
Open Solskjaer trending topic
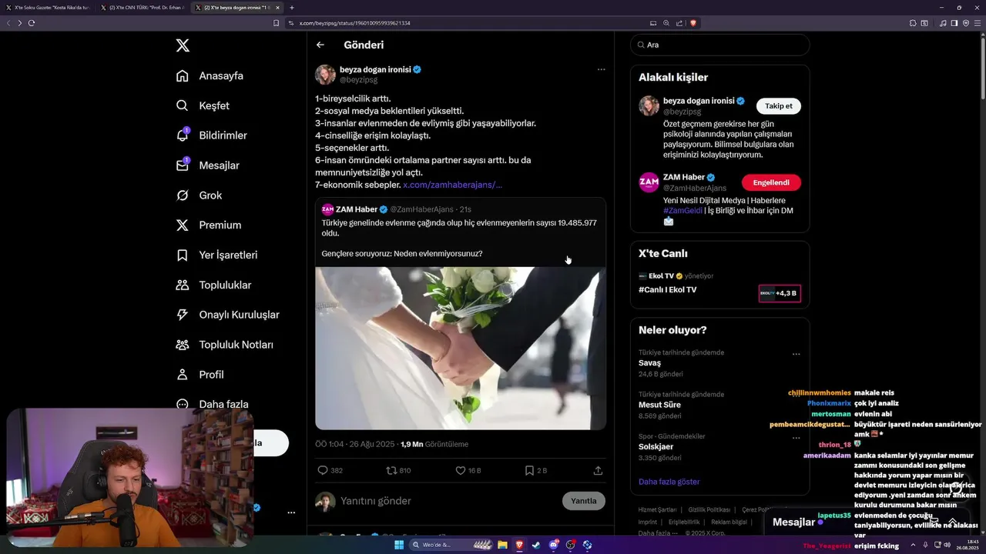pyautogui.click(x=656, y=447)
